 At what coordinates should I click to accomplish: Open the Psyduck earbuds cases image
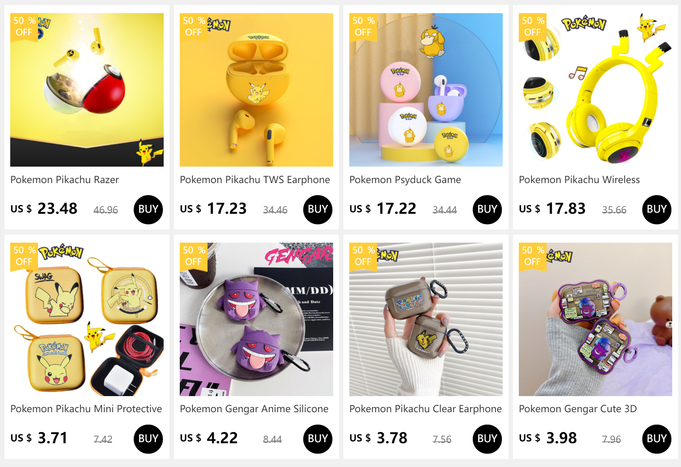pos(426,90)
